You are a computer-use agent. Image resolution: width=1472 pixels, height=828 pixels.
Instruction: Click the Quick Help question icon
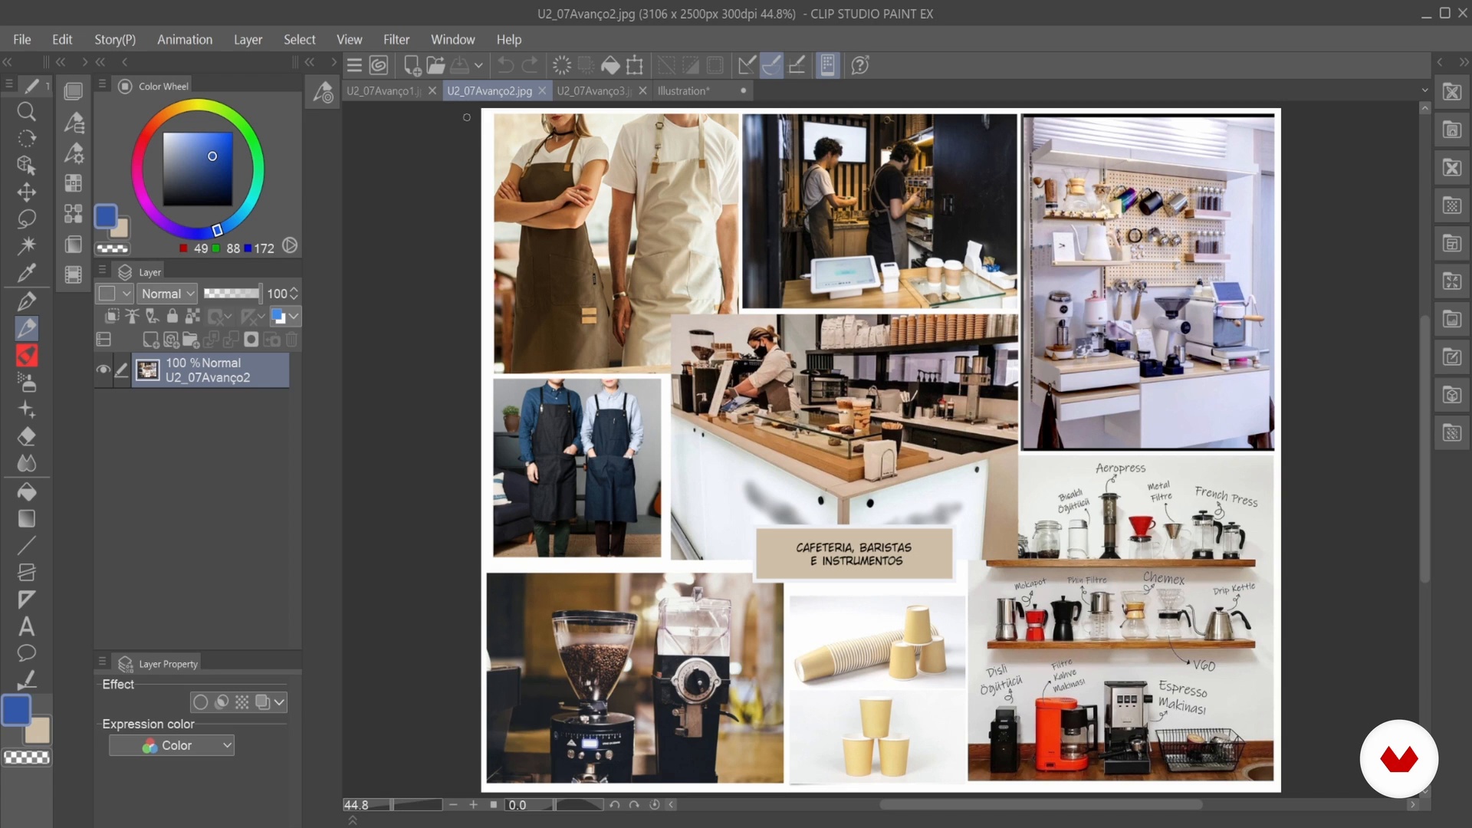click(859, 66)
